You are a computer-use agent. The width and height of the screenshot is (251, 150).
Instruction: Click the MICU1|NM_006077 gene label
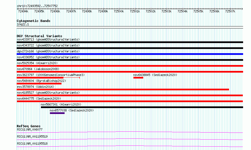click(x=30, y=129)
